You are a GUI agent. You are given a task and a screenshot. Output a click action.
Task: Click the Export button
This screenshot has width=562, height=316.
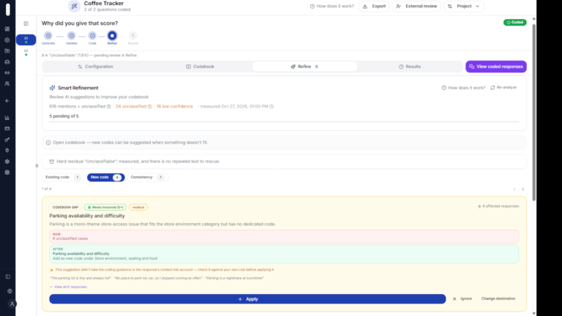[x=374, y=6]
